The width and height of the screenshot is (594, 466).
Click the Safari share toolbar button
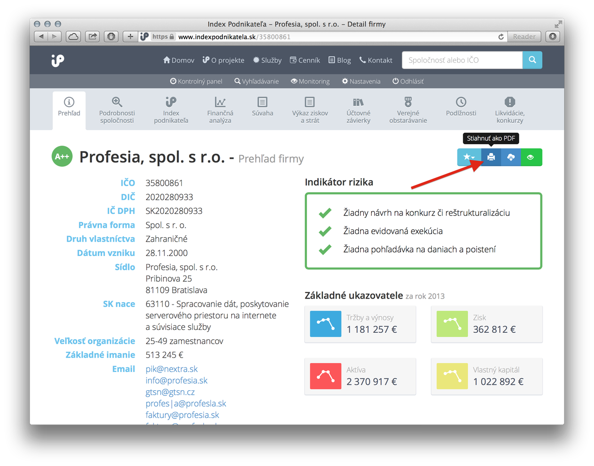coord(92,36)
